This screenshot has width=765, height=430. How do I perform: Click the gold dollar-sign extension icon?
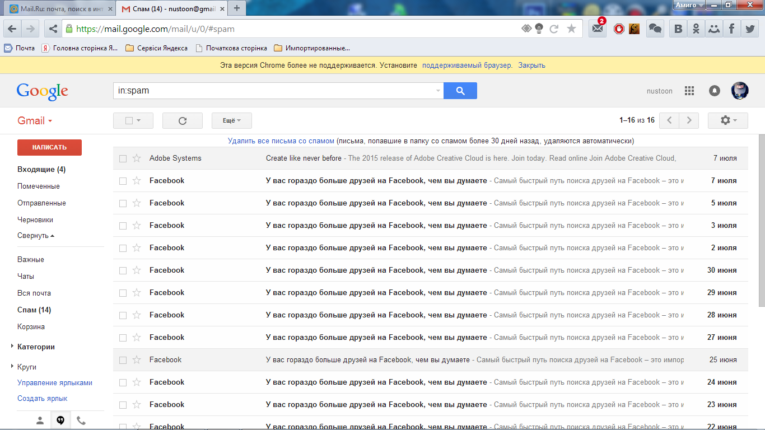tap(634, 29)
